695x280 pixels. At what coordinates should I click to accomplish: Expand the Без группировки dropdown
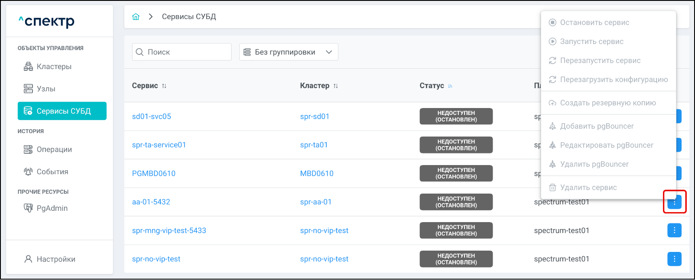click(x=288, y=52)
